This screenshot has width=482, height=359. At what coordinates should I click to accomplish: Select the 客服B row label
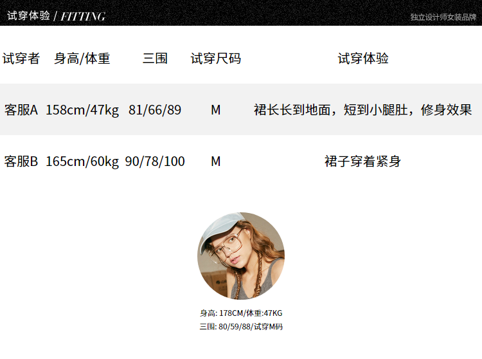pos(21,161)
